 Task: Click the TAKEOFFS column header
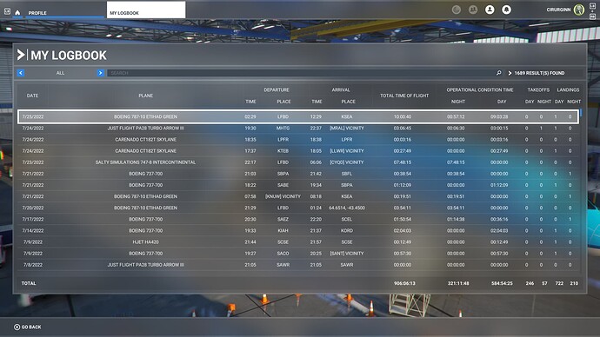click(538, 89)
